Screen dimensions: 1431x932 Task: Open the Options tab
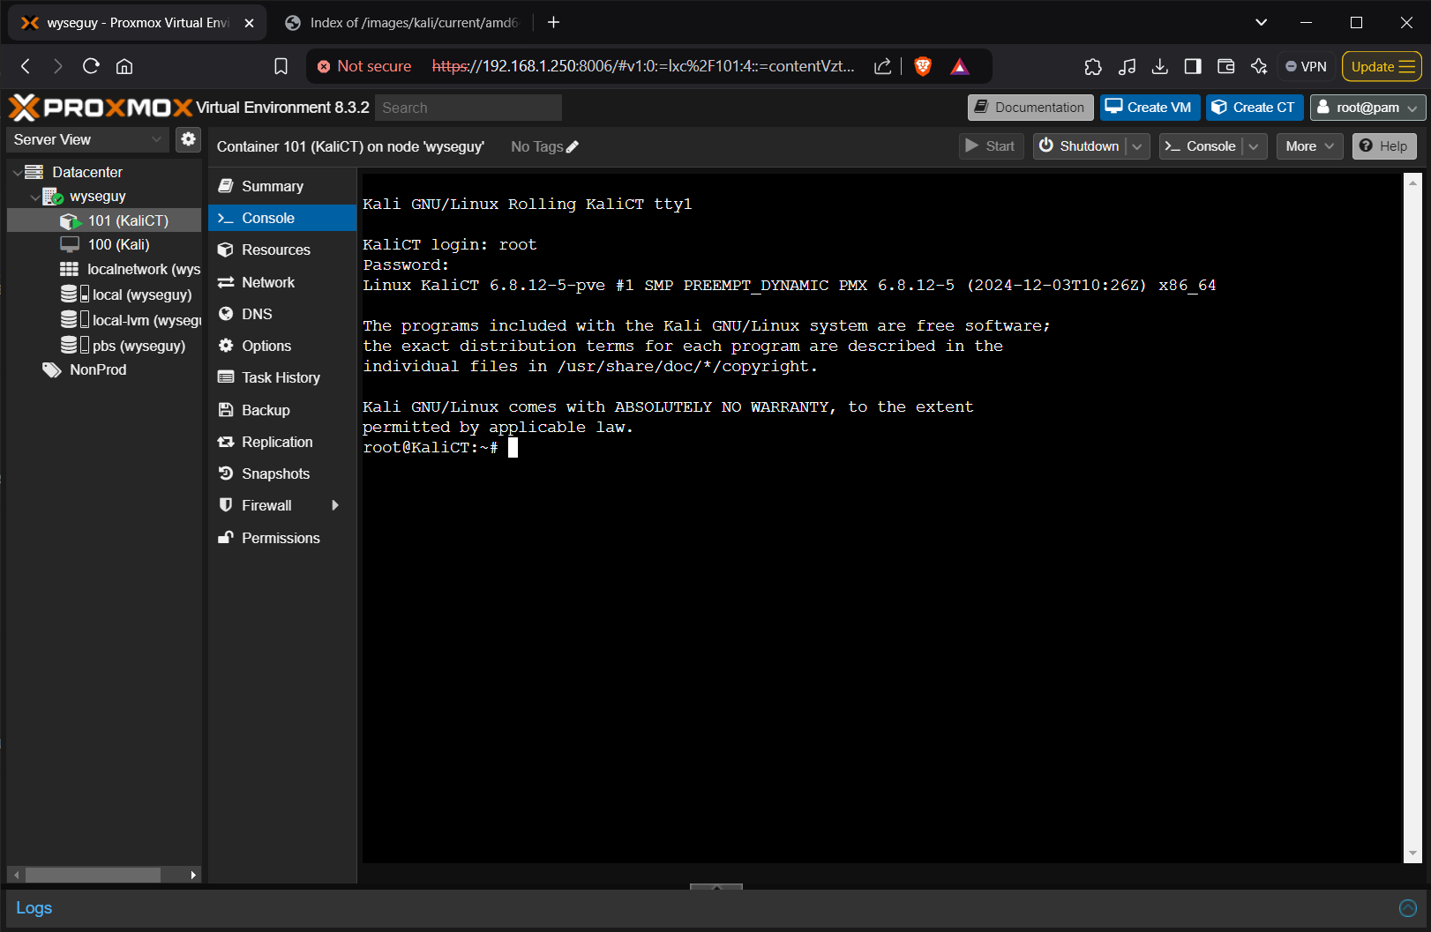click(x=282, y=346)
